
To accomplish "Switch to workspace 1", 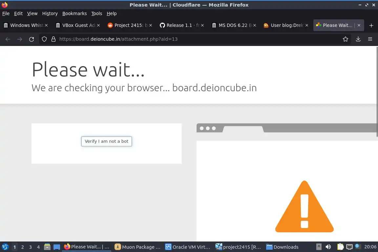I will (14, 247).
